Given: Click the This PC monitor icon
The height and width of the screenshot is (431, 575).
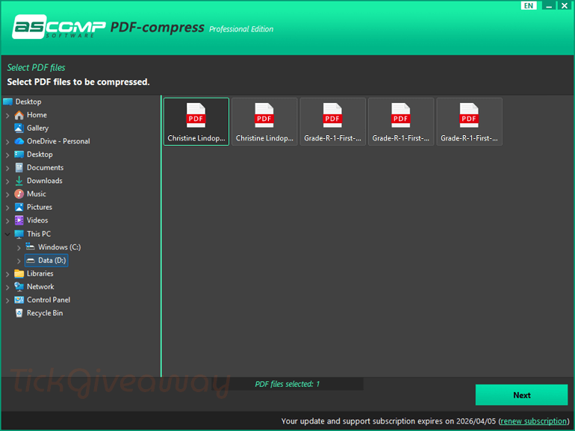Looking at the screenshot, I should (x=19, y=234).
